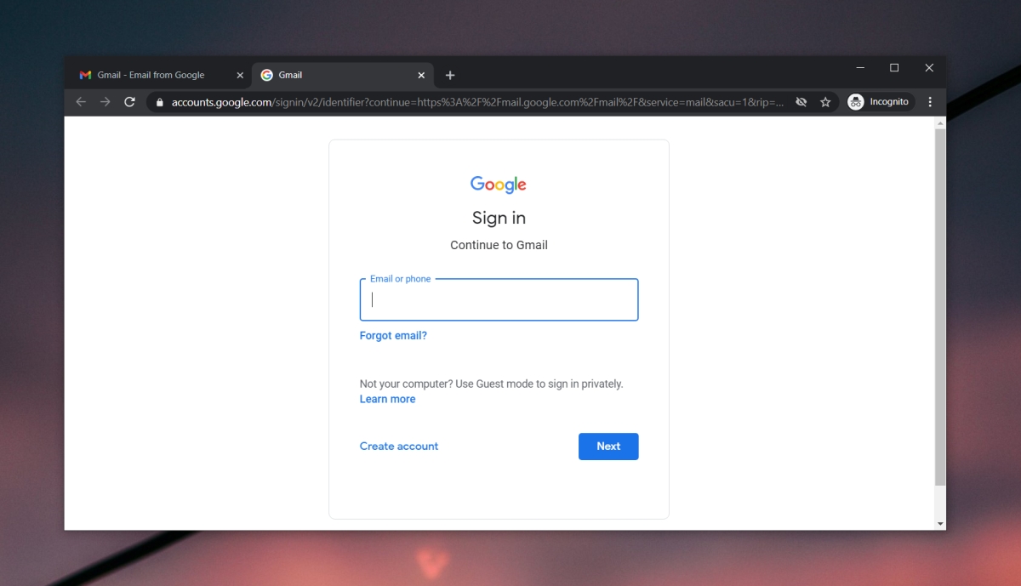
Task: Close the active Gmail tab
Action: pyautogui.click(x=421, y=75)
